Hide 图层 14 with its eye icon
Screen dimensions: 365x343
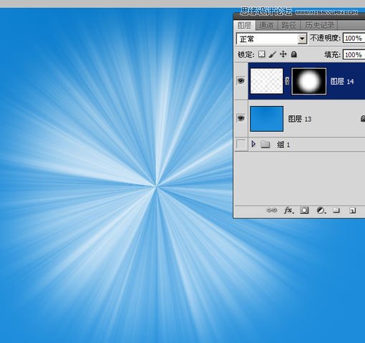(240, 81)
